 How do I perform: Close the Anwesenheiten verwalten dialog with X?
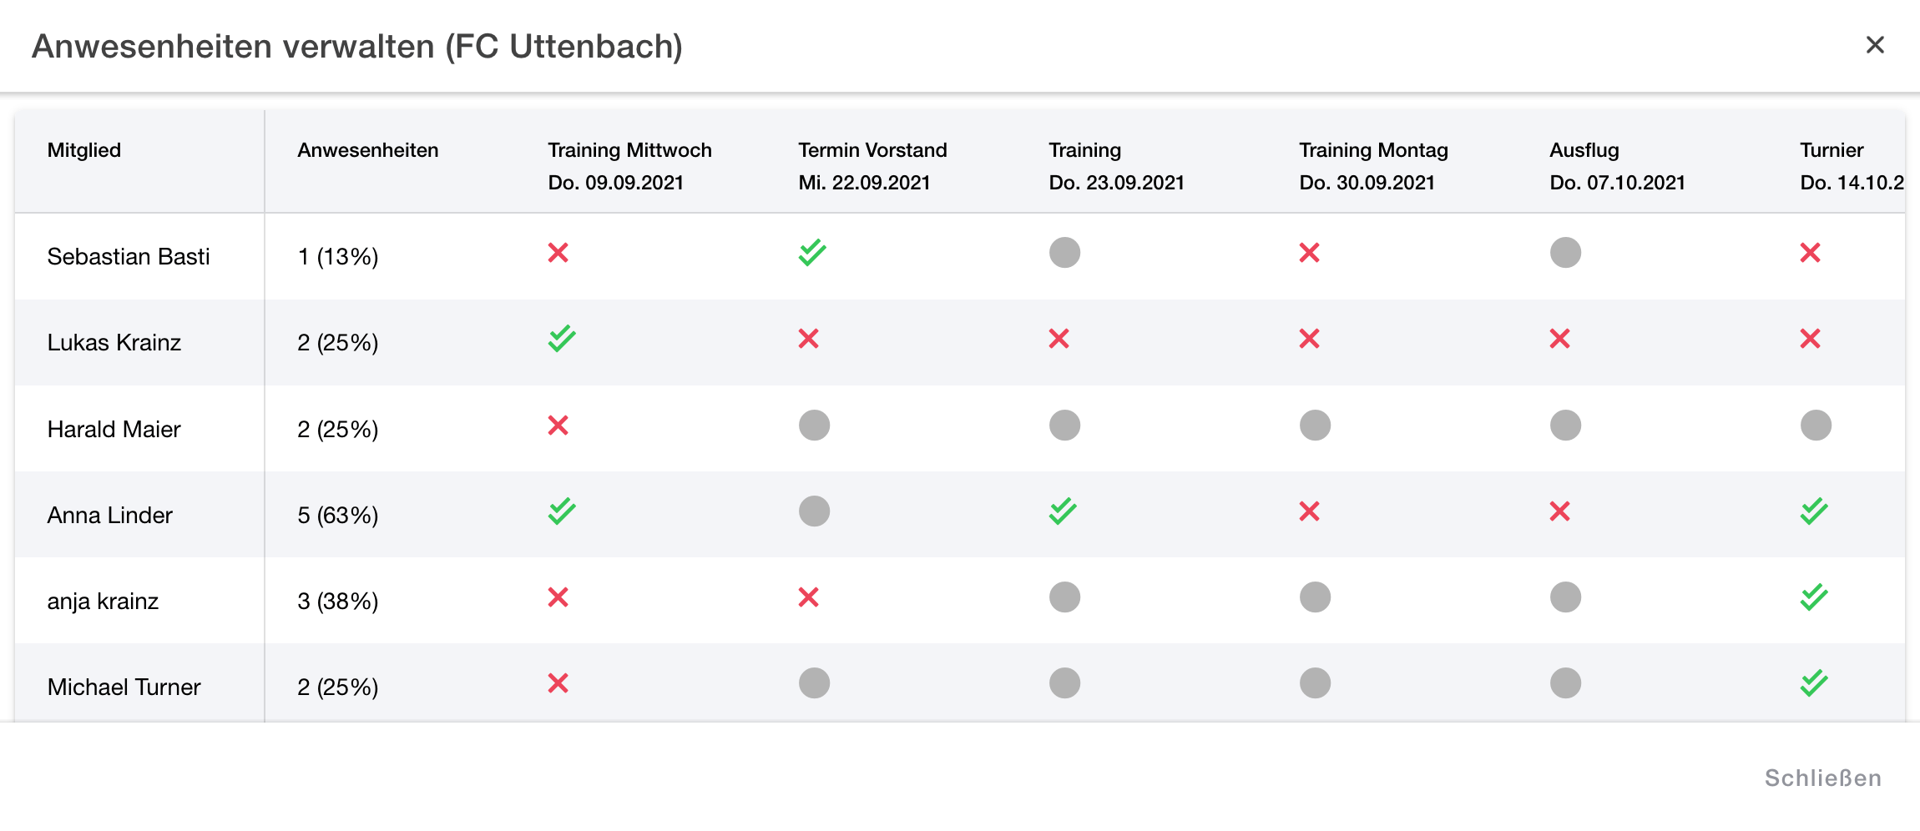[1875, 45]
